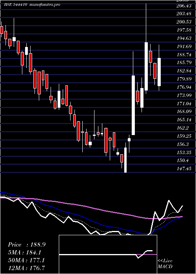Click the 162.2 price axis label
This screenshot has height=274, width=196.
pos(183,128)
